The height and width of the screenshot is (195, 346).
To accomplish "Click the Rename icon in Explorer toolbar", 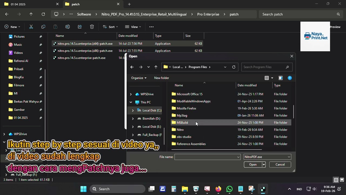I will pos(68,27).
